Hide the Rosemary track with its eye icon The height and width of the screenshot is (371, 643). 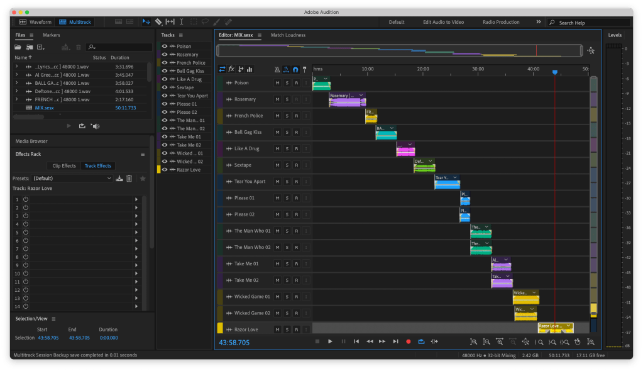click(x=165, y=55)
